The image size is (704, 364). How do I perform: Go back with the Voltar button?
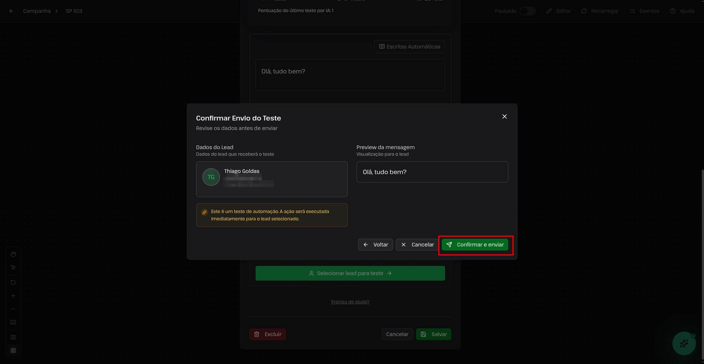click(375, 245)
